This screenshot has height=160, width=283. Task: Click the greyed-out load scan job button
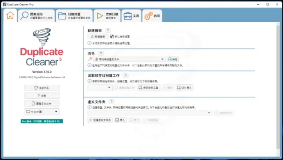click(124, 88)
